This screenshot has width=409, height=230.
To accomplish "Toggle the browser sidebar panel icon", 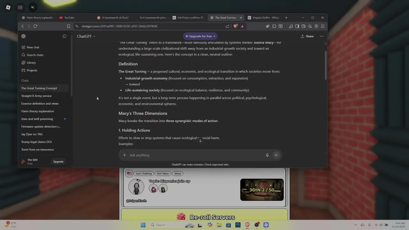I will click(297, 26).
